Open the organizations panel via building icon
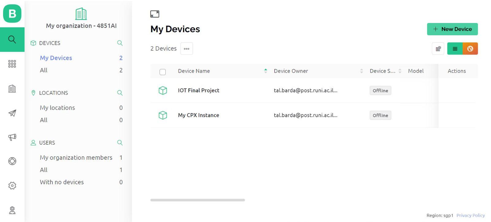 (12, 89)
